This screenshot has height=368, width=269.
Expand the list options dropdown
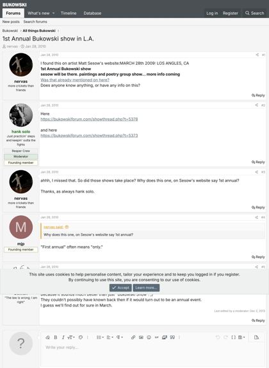click(x=100, y=337)
